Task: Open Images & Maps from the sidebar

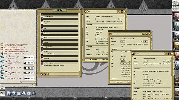Action: [x=176, y=36]
